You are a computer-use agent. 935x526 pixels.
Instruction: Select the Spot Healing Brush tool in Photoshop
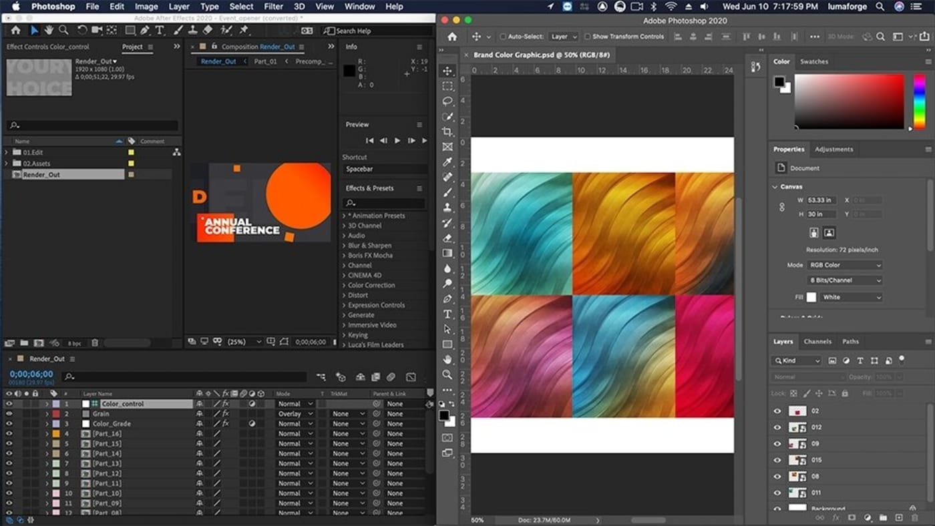click(447, 177)
